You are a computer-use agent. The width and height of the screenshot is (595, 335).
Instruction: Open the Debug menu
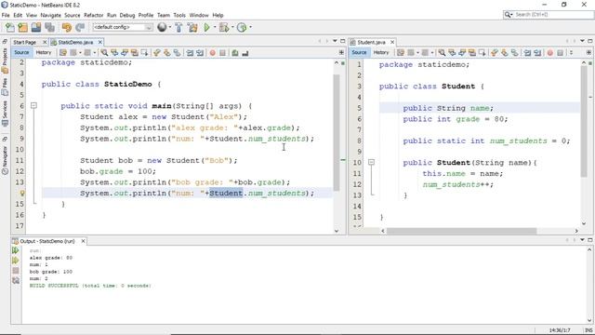127,15
